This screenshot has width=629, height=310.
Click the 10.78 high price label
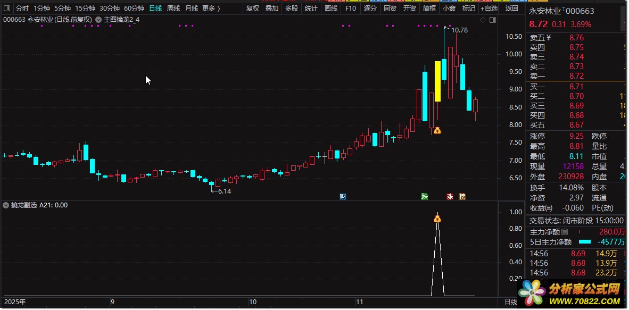pyautogui.click(x=459, y=30)
